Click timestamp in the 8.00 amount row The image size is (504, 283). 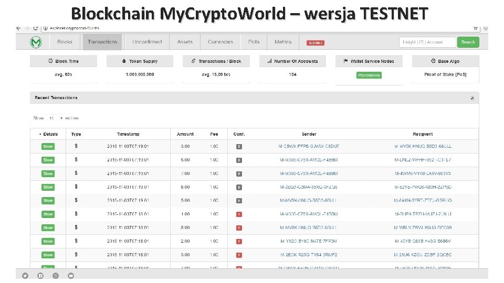click(x=128, y=187)
